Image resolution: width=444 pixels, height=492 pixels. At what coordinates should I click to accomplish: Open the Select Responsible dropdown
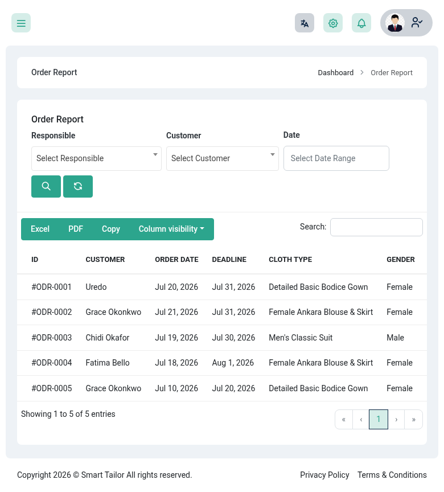(x=96, y=158)
